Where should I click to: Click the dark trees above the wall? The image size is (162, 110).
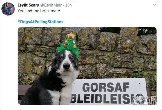click(x=128, y=30)
